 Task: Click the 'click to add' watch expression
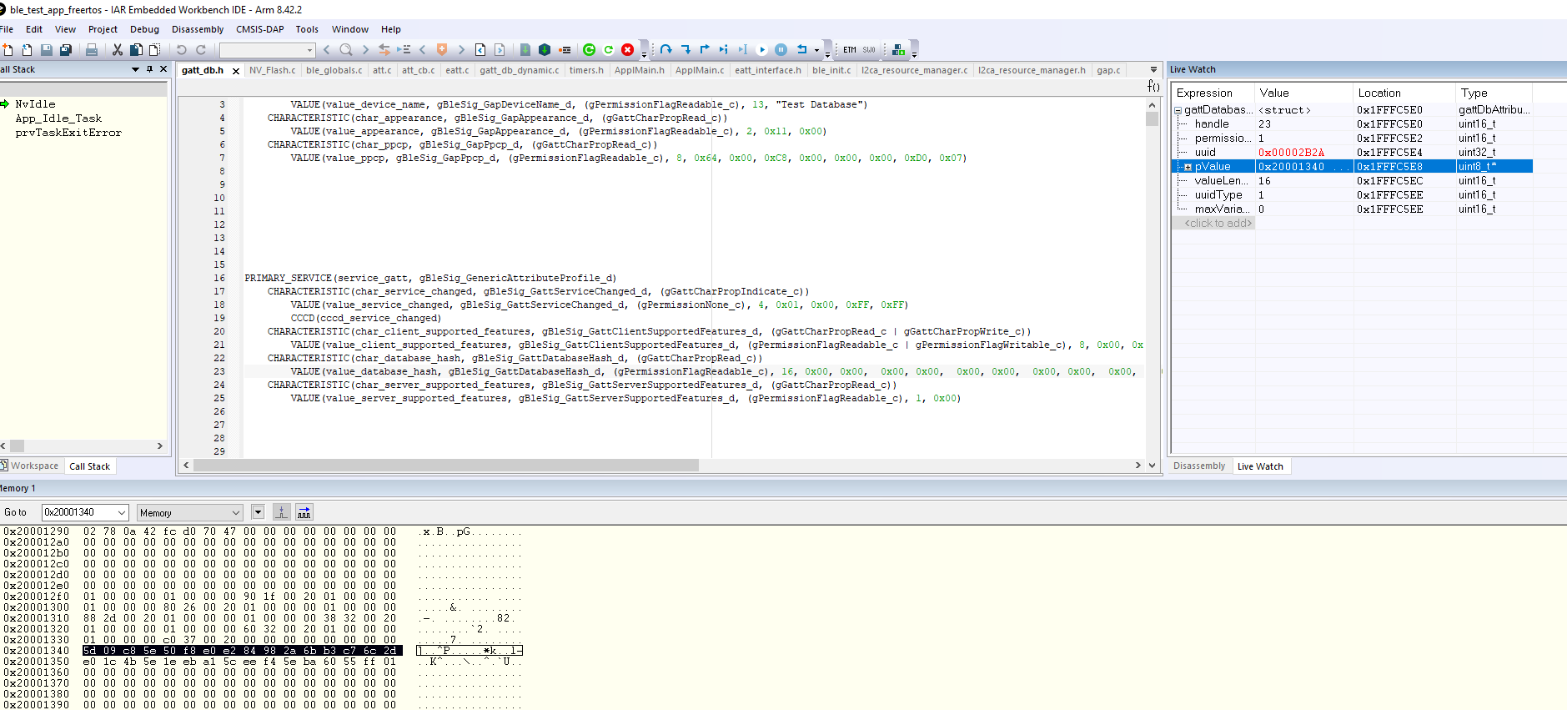[x=1218, y=223]
